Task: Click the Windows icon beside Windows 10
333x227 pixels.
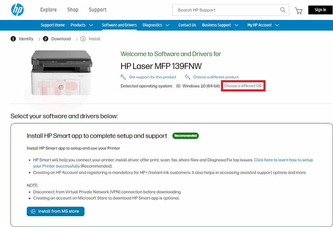Action: click(x=178, y=86)
